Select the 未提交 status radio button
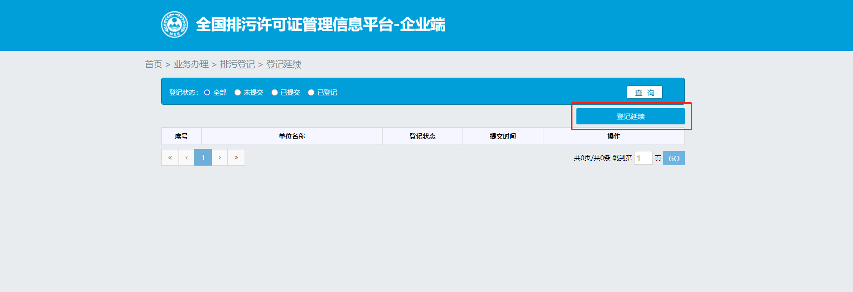This screenshot has width=853, height=292. click(x=238, y=92)
